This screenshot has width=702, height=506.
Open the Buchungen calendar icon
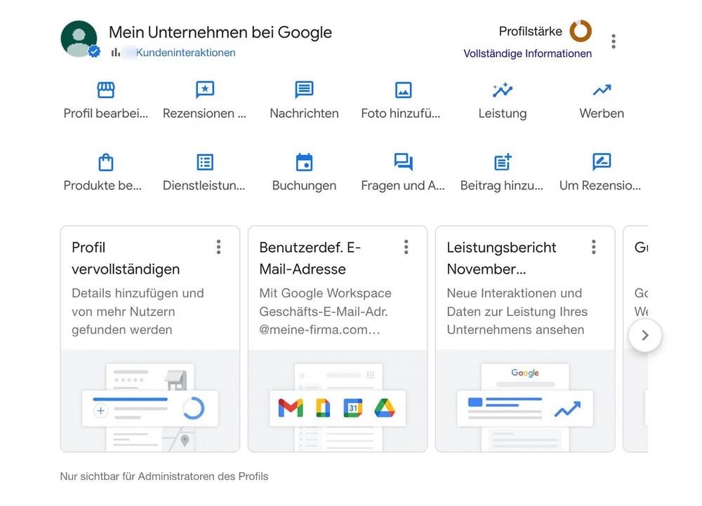tap(304, 162)
